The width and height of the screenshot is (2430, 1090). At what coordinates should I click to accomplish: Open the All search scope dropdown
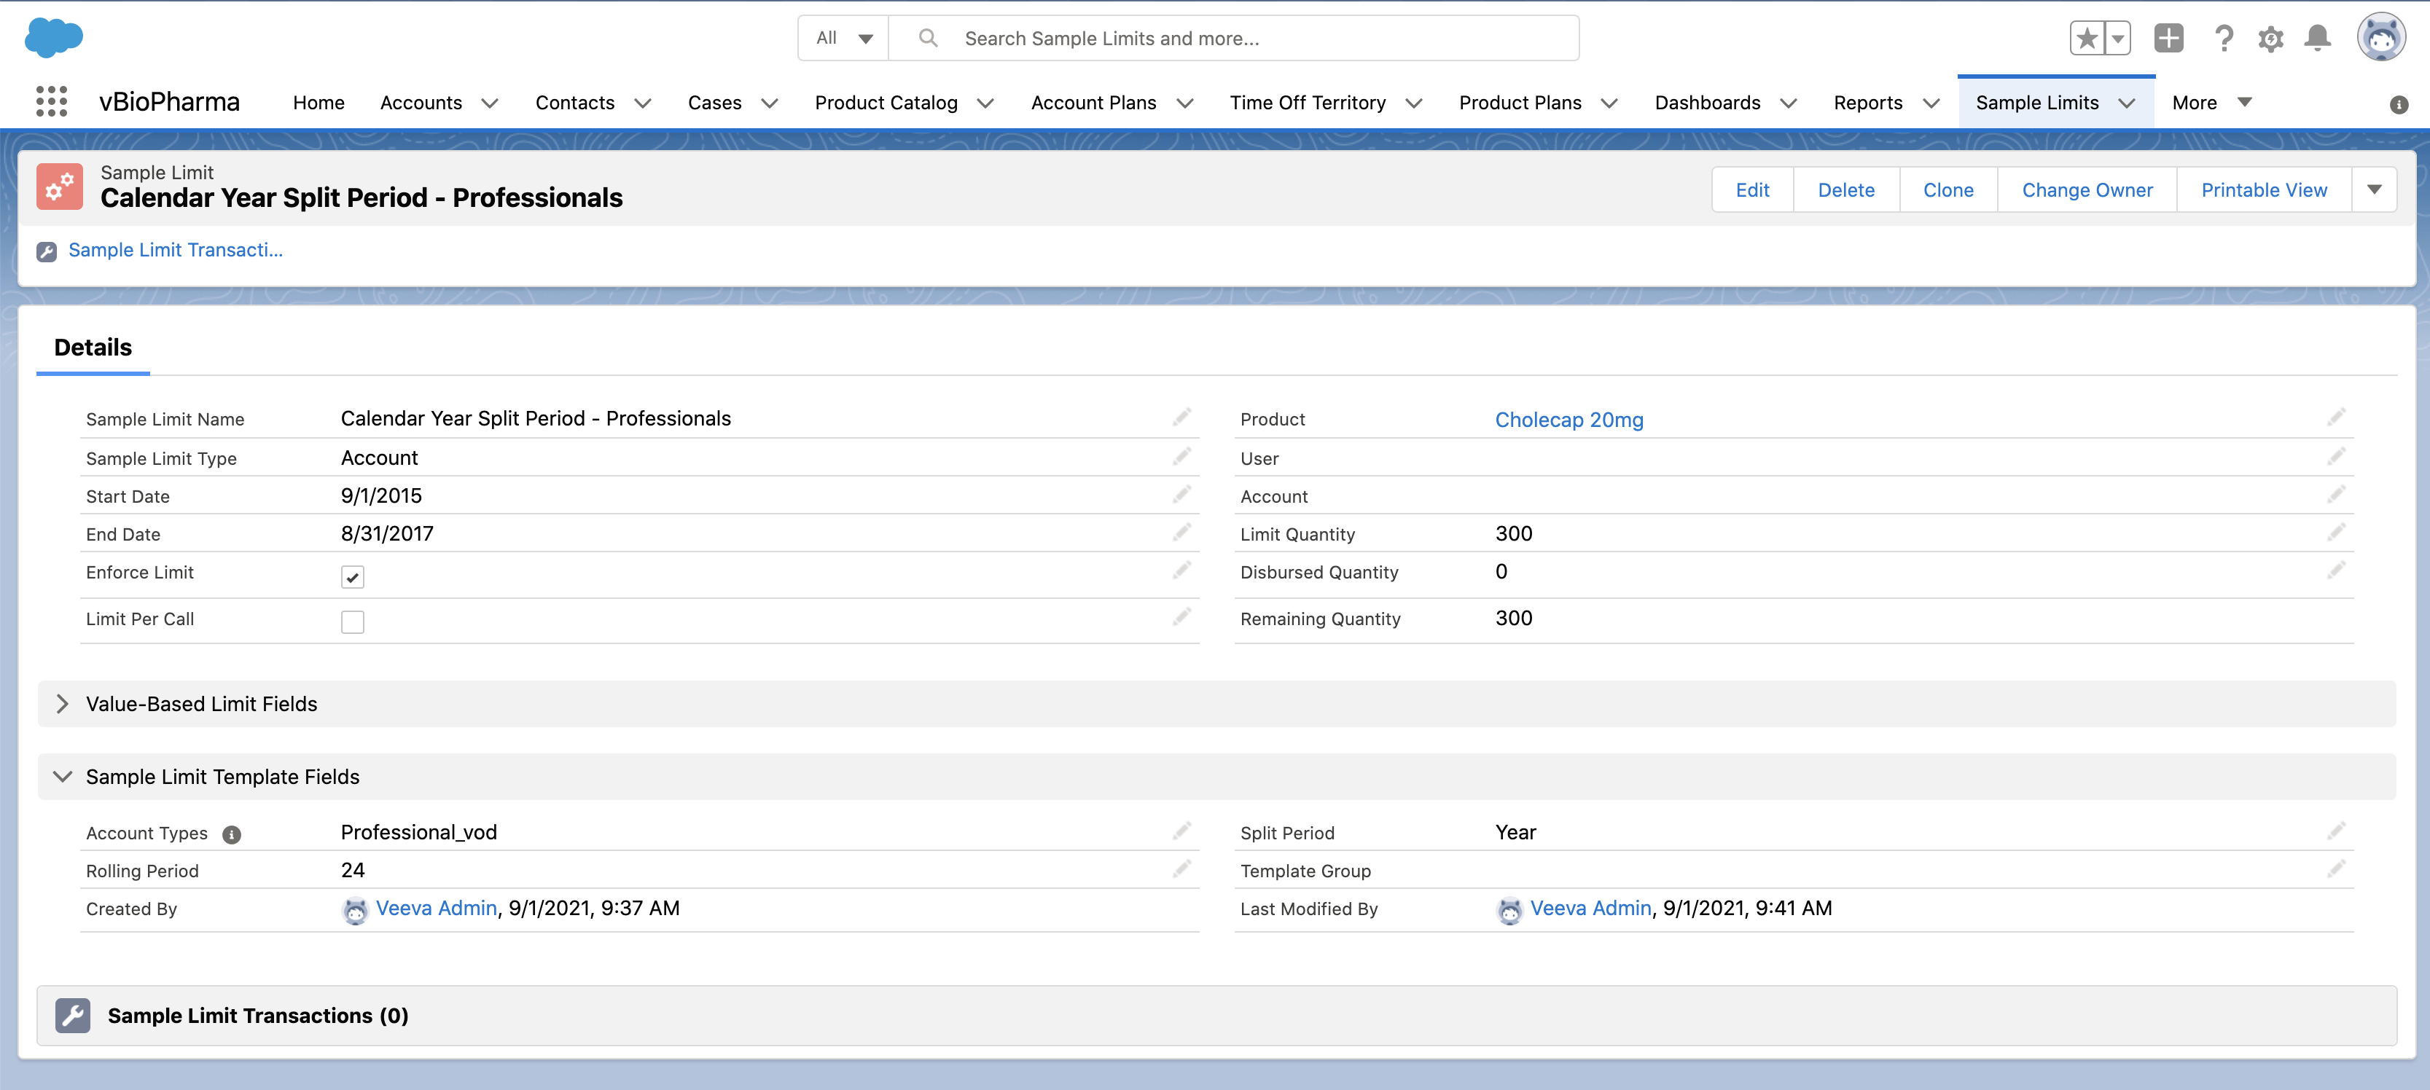click(844, 39)
